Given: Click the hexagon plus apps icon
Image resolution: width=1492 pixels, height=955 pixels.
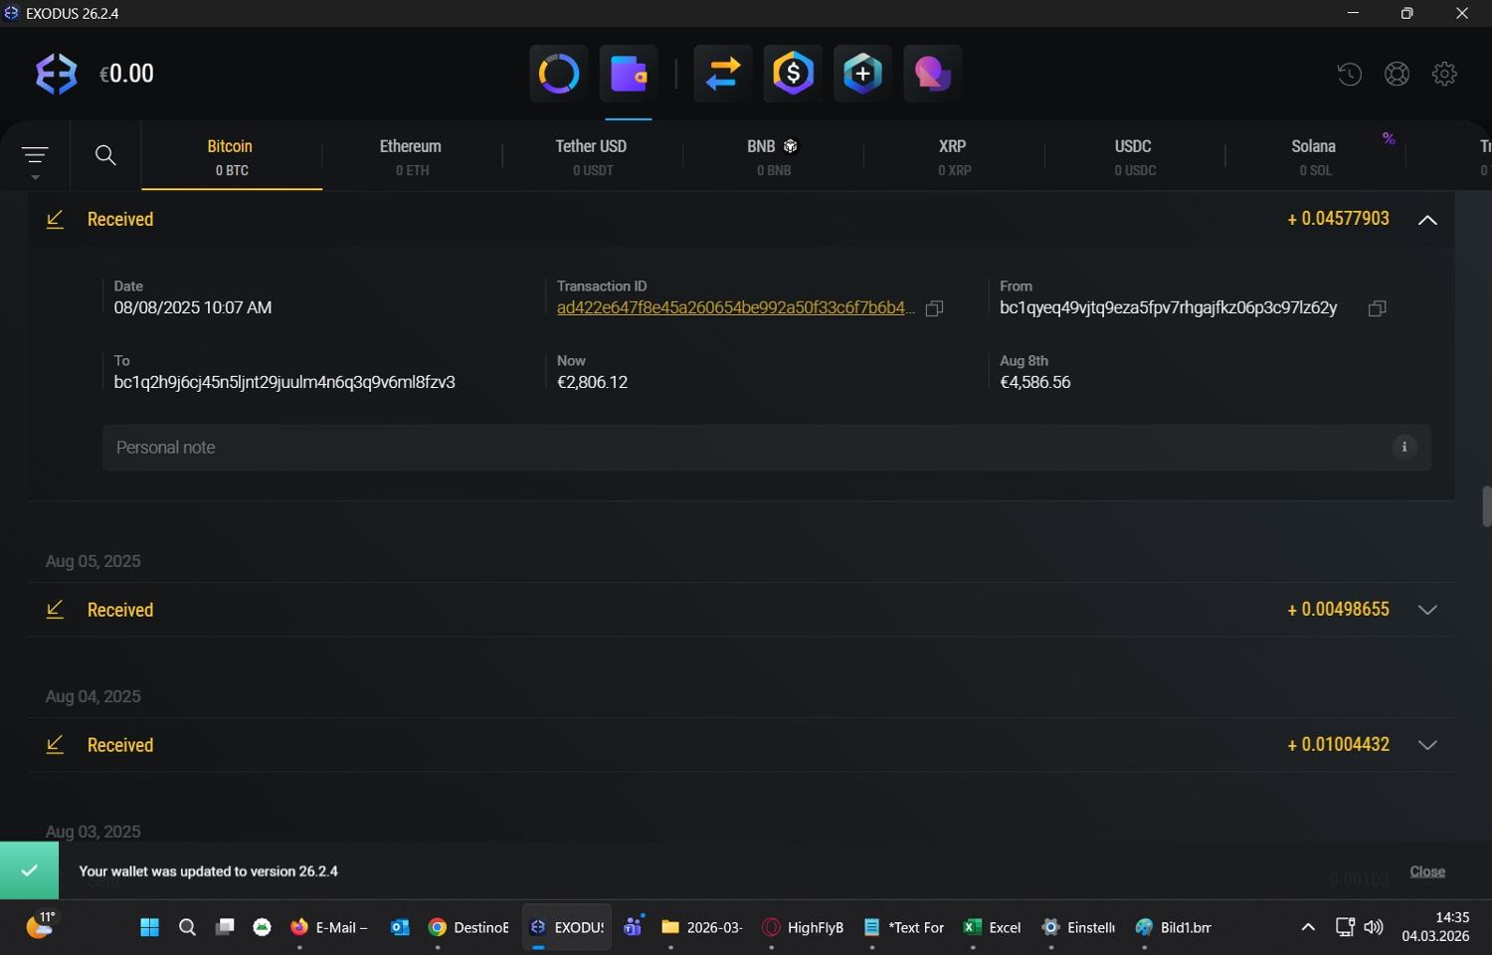Looking at the screenshot, I should click(x=862, y=74).
